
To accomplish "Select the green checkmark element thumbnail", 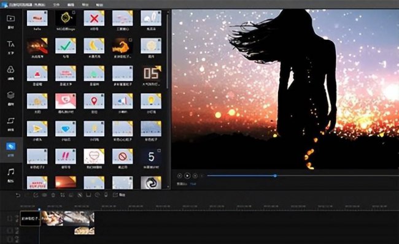I will click(66, 46).
